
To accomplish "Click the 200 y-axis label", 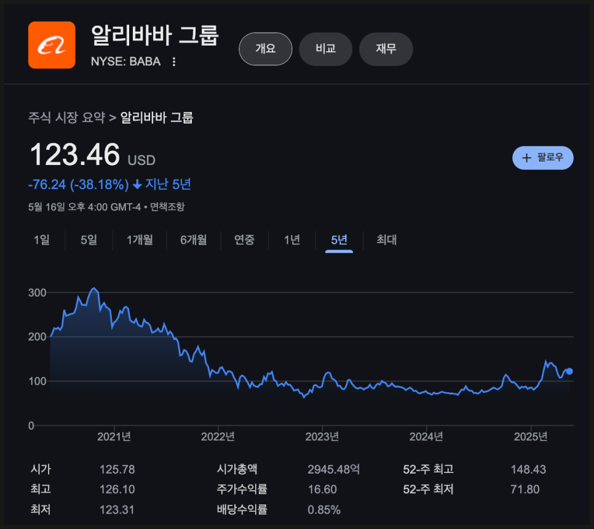I will [x=37, y=337].
